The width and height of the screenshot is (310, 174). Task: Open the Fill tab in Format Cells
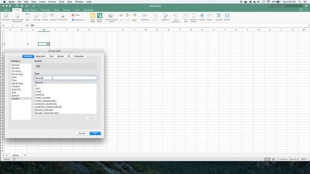[x=69, y=56]
